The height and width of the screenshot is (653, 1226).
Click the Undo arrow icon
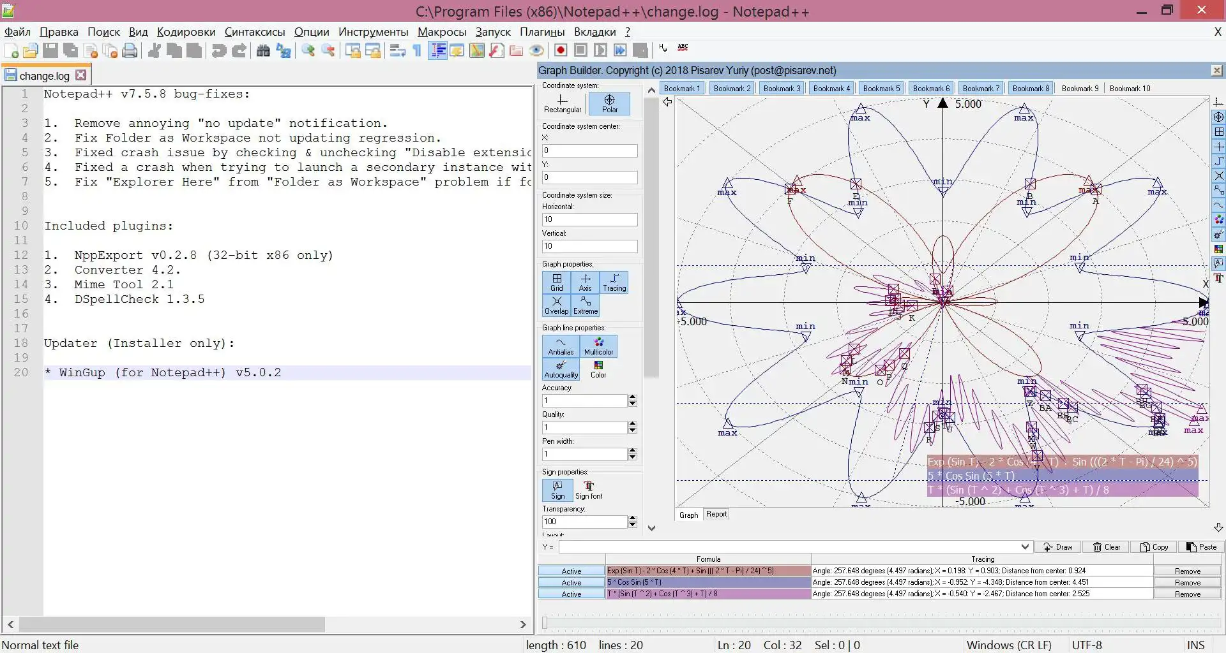219,51
